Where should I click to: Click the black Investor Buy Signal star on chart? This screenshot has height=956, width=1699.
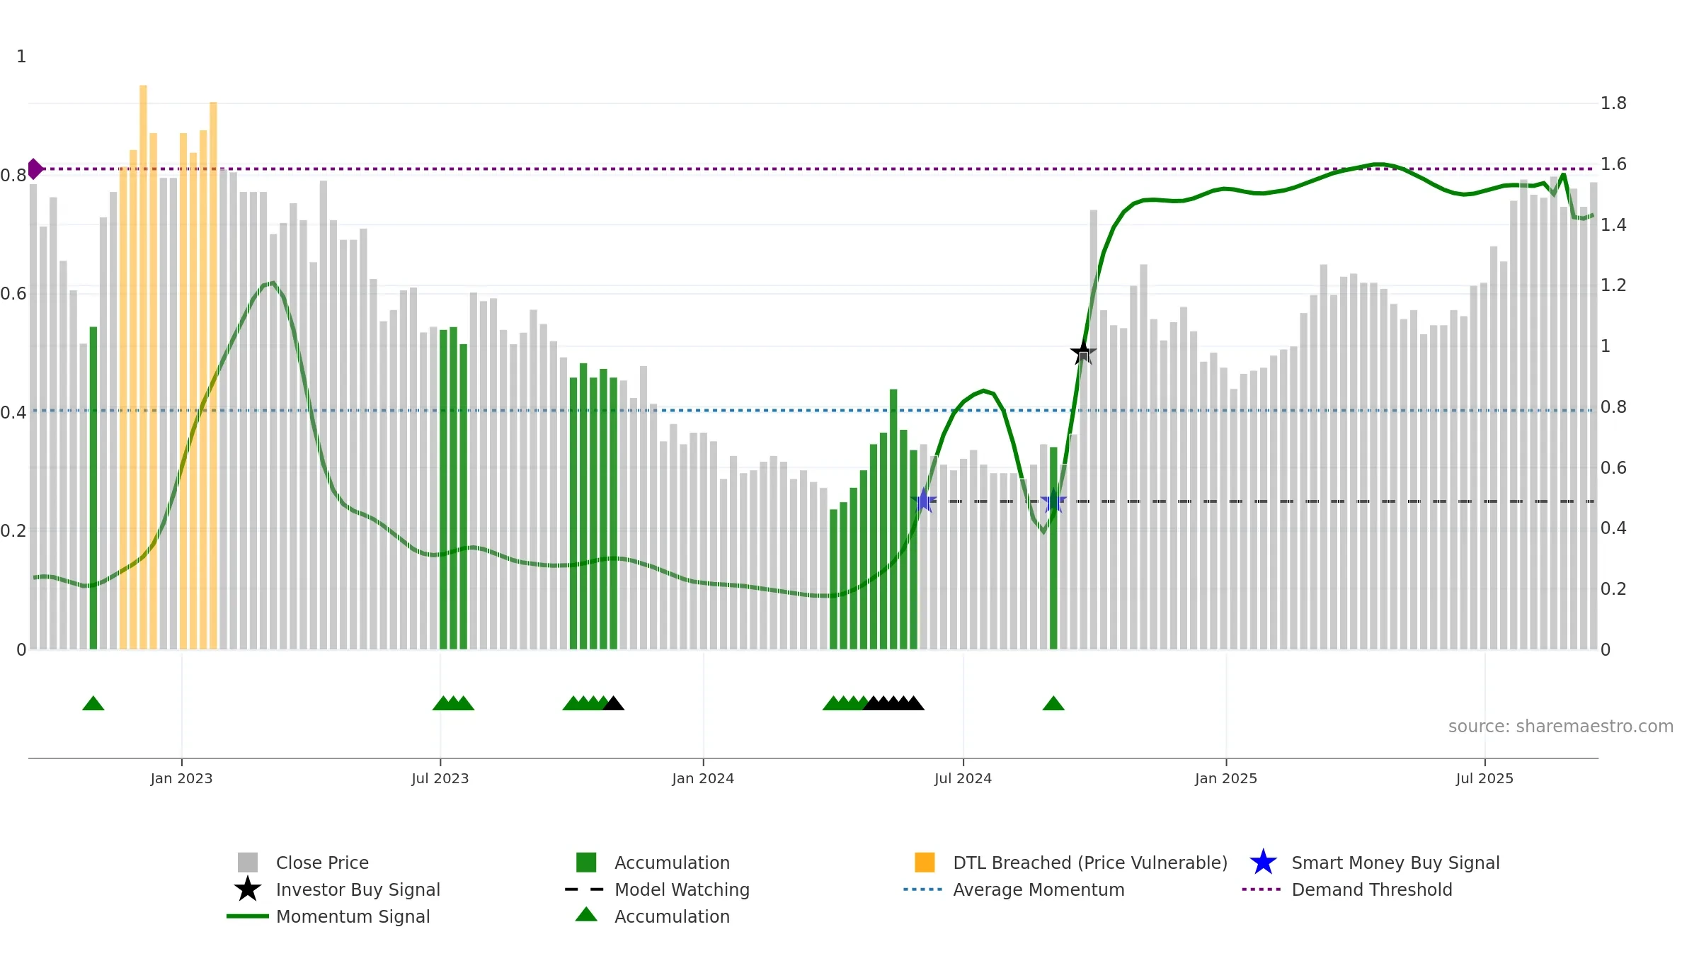tap(1083, 353)
